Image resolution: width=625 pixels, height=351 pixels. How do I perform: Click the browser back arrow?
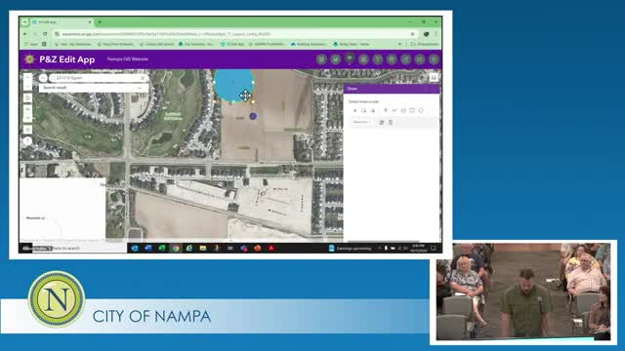(x=25, y=34)
